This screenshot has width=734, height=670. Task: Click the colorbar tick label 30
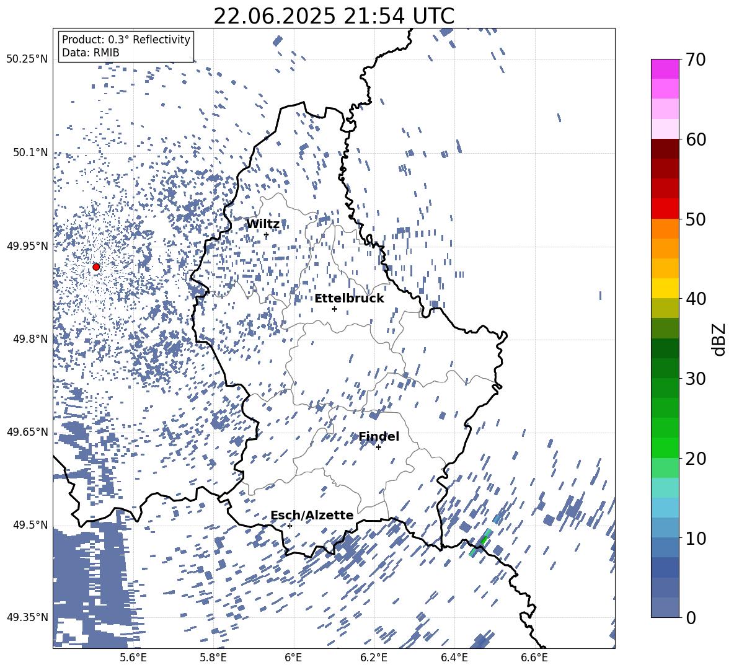coord(696,379)
